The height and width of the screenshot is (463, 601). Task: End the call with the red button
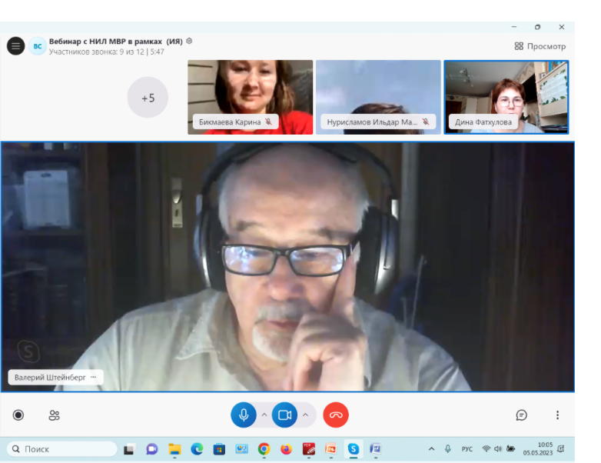click(336, 415)
